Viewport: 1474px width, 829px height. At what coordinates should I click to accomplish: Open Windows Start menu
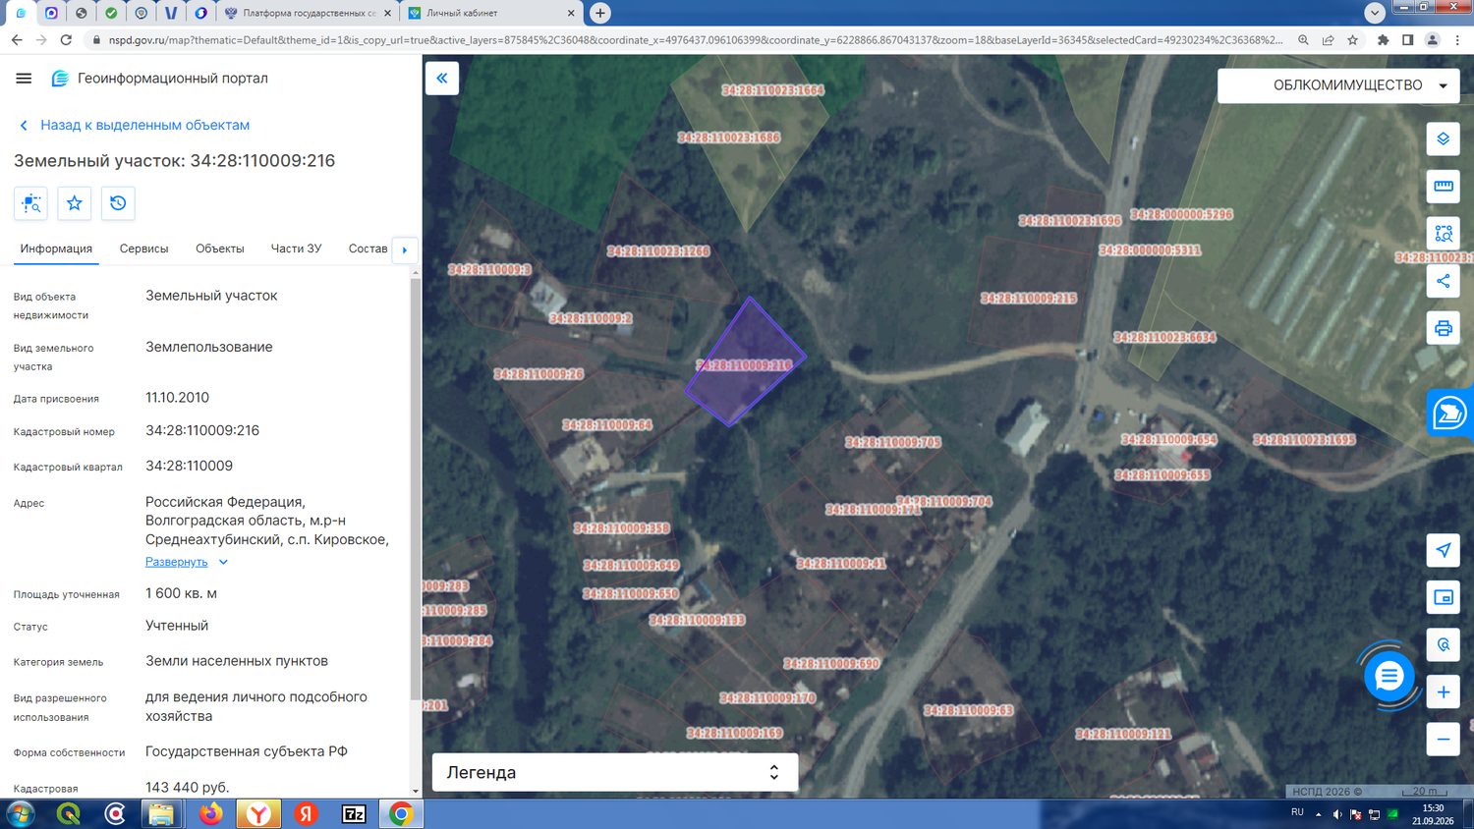pyautogui.click(x=21, y=813)
